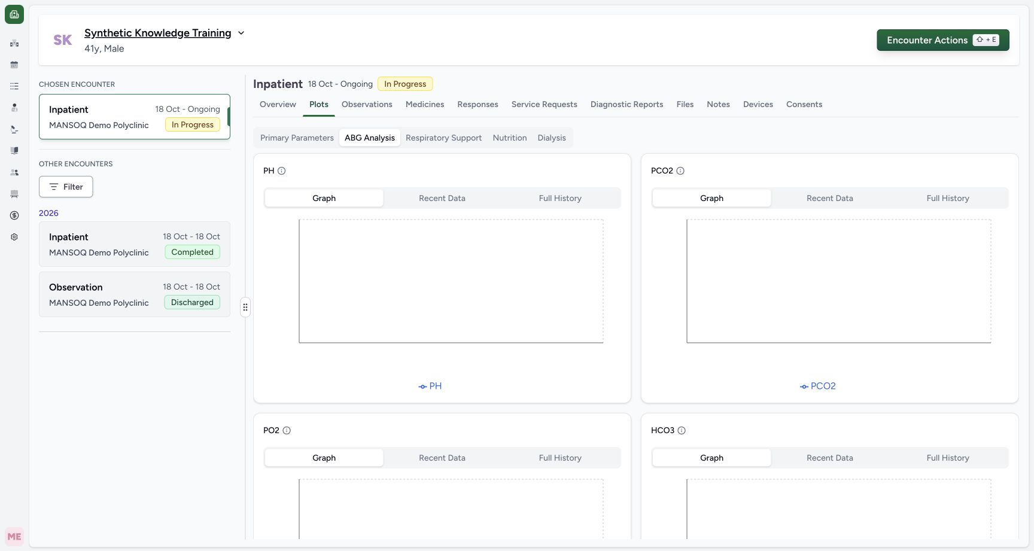Viewport: 1034px width, 551px height.
Task: Open the settings gear icon in sidebar
Action: (x=14, y=237)
